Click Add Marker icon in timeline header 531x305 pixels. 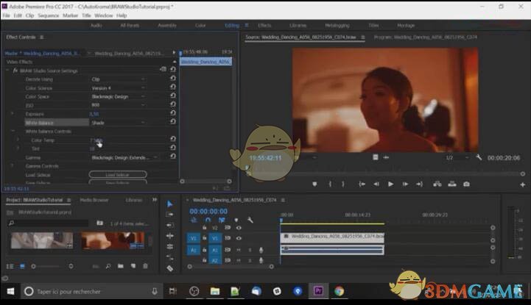(236, 220)
